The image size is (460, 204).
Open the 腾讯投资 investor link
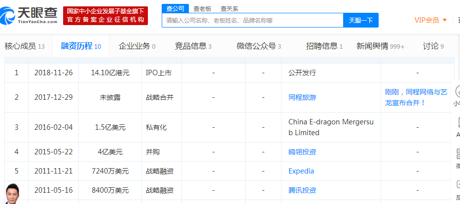[302, 190]
